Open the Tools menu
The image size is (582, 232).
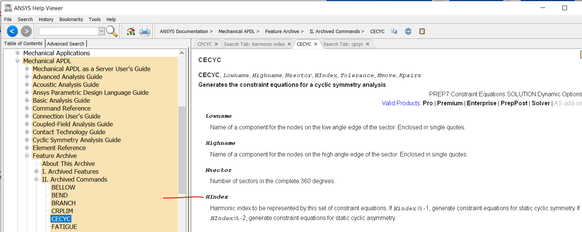(x=95, y=19)
